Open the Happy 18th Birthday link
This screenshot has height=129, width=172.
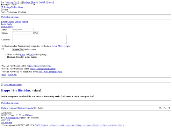point(16,90)
